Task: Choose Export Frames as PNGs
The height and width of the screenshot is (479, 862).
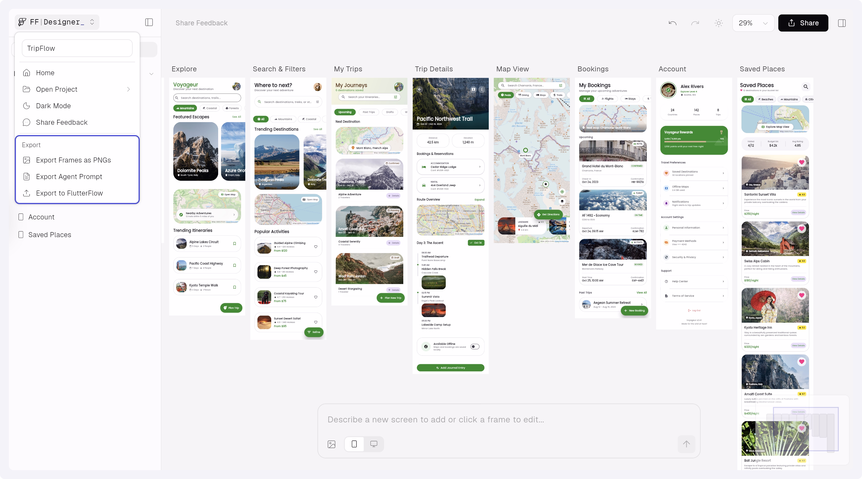Action: 73,160
